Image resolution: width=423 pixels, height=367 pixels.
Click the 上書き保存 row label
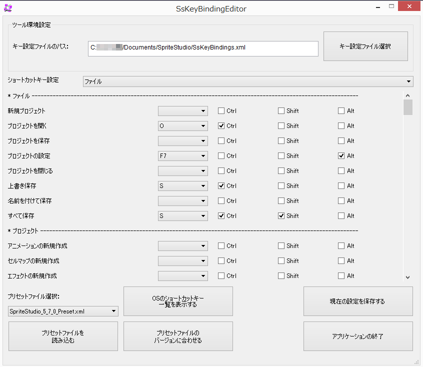point(22,186)
